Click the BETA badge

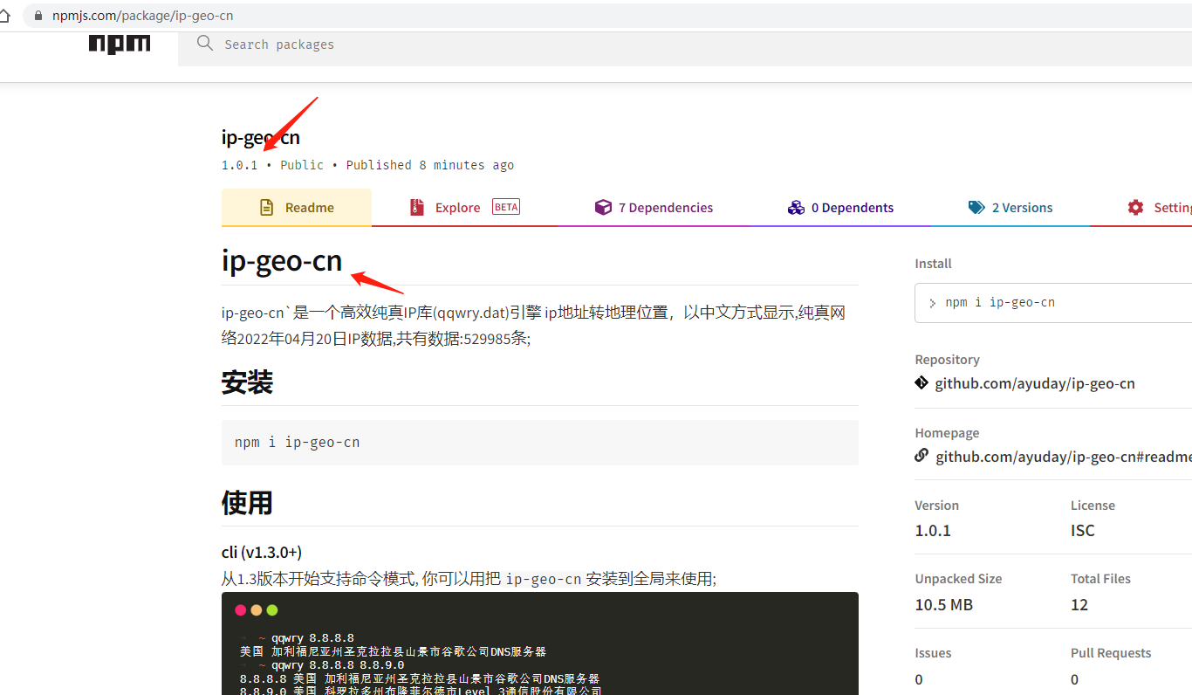pos(506,207)
